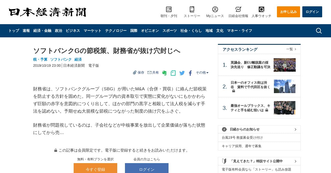This screenshot has height=173, width=331.
Task: Open スポーツ menu item
Action: (x=170, y=31)
